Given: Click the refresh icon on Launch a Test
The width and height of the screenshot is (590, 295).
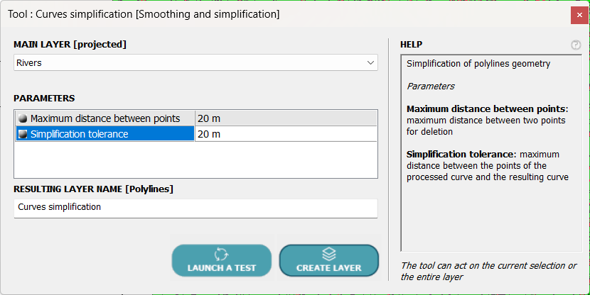Looking at the screenshot, I should click(x=221, y=254).
